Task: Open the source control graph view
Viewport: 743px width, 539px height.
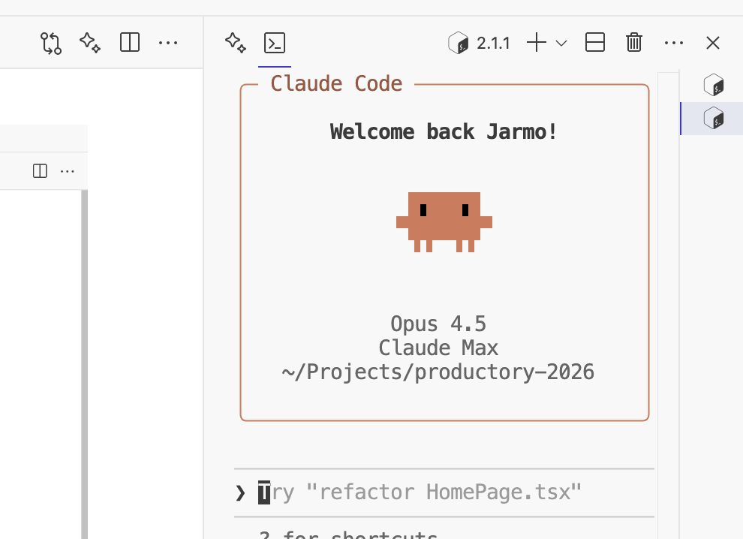Action: point(50,43)
